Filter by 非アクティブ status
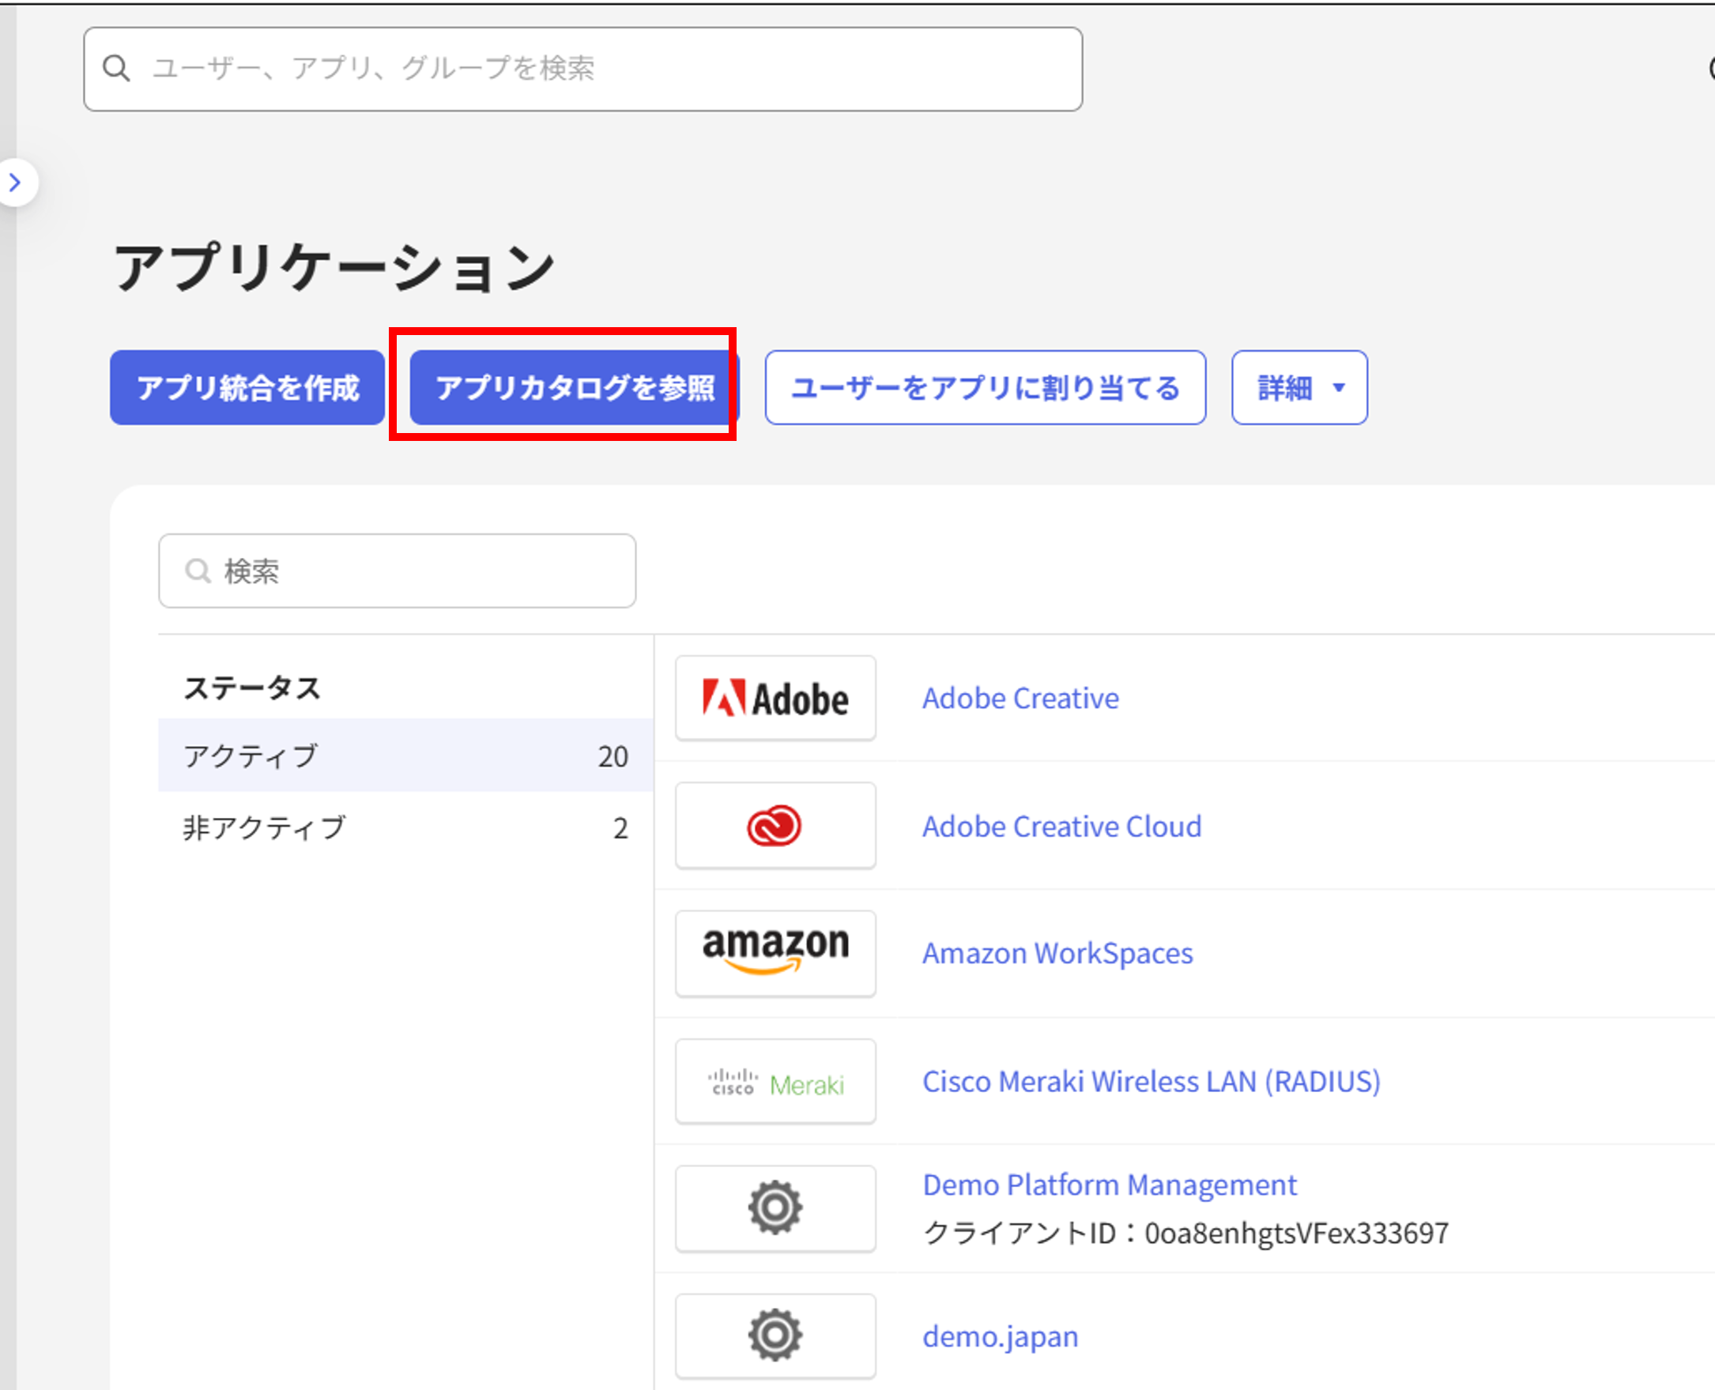1715x1390 pixels. click(x=405, y=827)
